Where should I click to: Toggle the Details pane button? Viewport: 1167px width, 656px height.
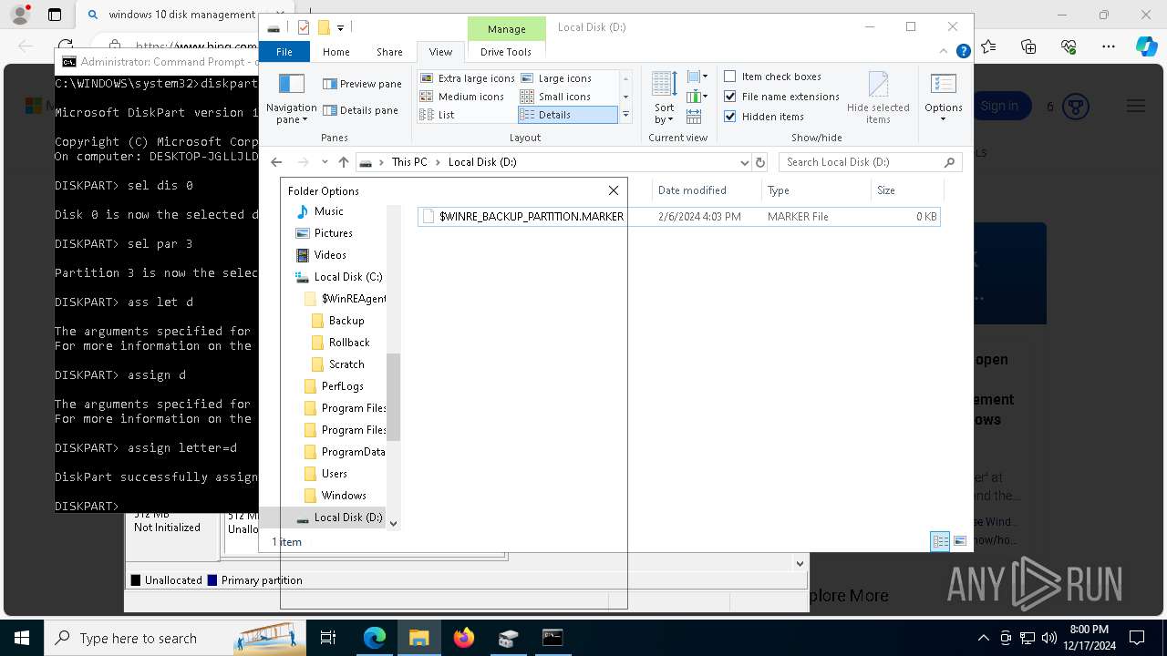point(361,110)
